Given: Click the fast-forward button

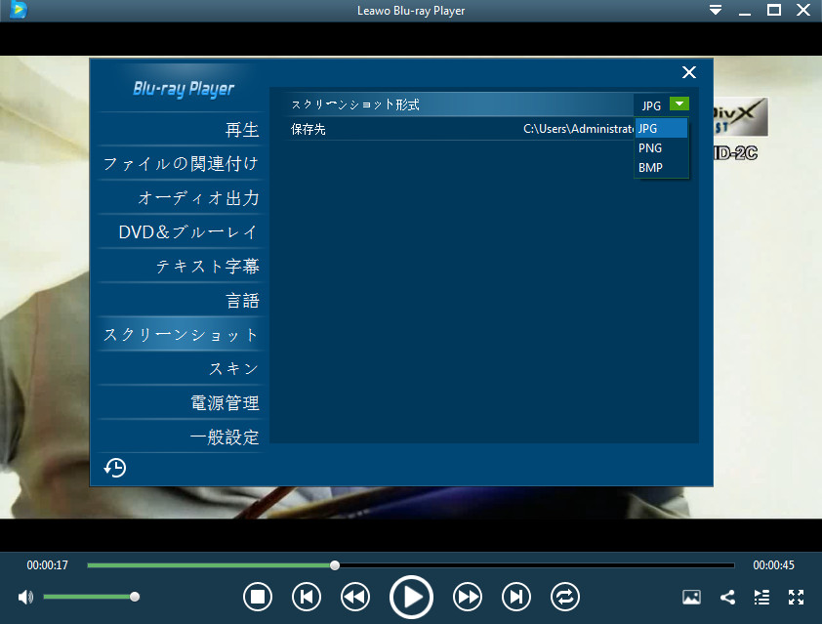Looking at the screenshot, I should pos(467,597).
